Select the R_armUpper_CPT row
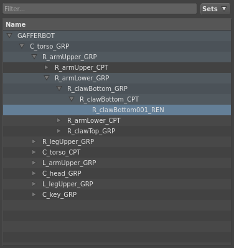This screenshot has width=234, height=248. [117, 67]
